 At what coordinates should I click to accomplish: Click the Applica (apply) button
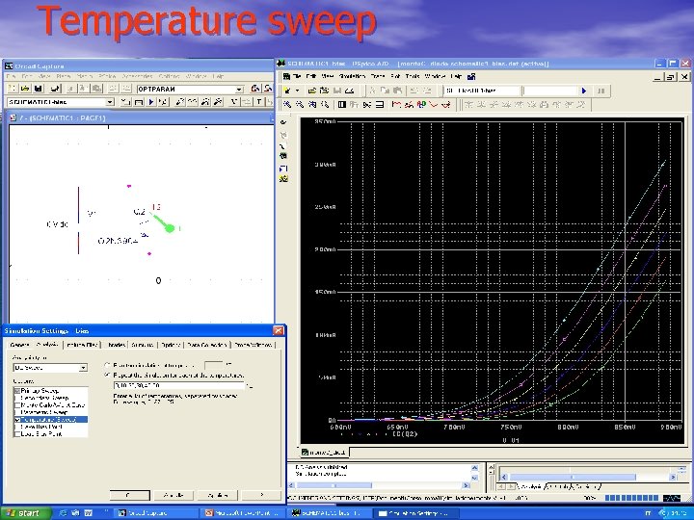click(217, 495)
